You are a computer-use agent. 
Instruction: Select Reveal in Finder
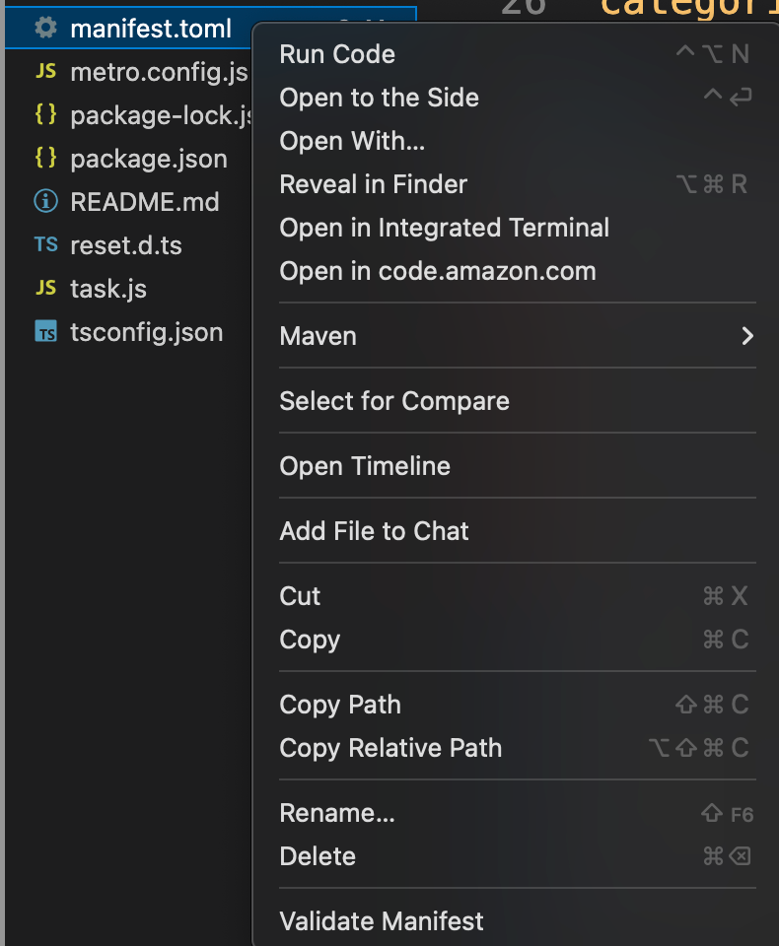click(373, 184)
